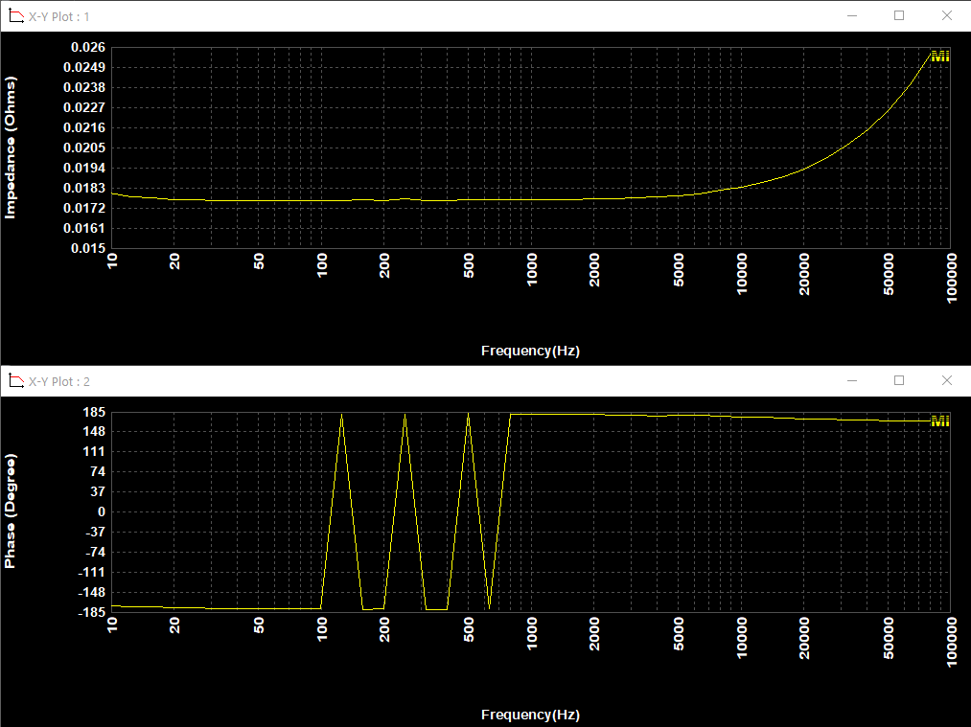Click the 0.0249 impedance tick label

(x=84, y=67)
